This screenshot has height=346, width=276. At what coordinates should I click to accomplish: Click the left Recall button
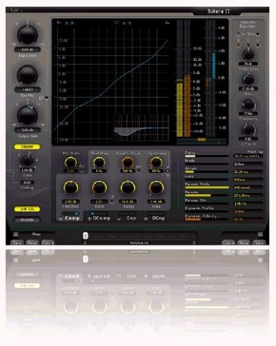[32, 243]
